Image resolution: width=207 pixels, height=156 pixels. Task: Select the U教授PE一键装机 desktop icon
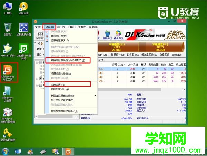23,52
